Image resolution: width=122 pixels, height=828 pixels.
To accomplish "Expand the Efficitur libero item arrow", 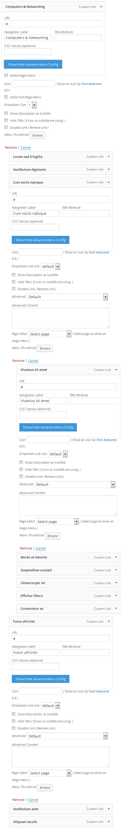I will point(116,596).
